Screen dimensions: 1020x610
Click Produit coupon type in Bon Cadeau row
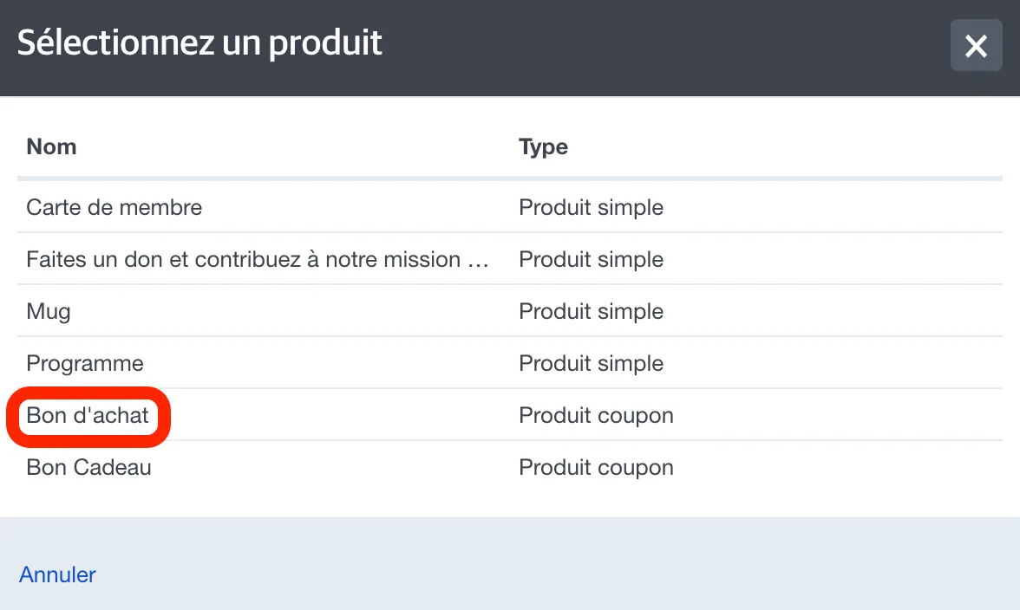pyautogui.click(x=596, y=467)
